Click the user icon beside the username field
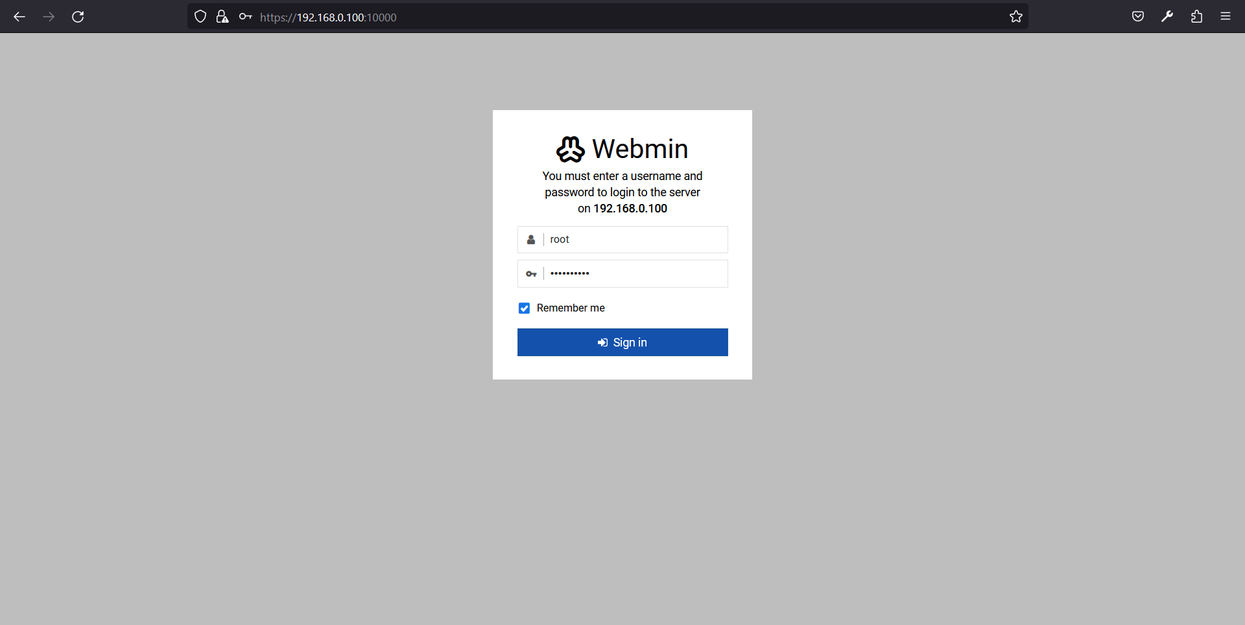The height and width of the screenshot is (625, 1245). pos(531,240)
